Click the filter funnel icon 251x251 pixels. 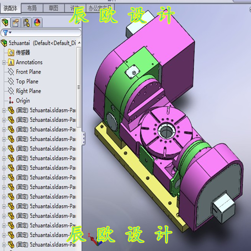pyautogui.click(x=5, y=32)
